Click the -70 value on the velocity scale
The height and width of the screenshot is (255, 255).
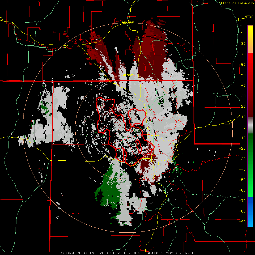tap(242, 201)
